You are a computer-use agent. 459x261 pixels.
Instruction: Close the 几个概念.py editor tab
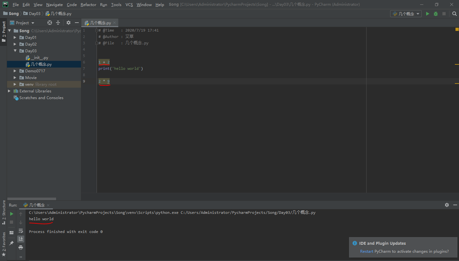tap(115, 23)
